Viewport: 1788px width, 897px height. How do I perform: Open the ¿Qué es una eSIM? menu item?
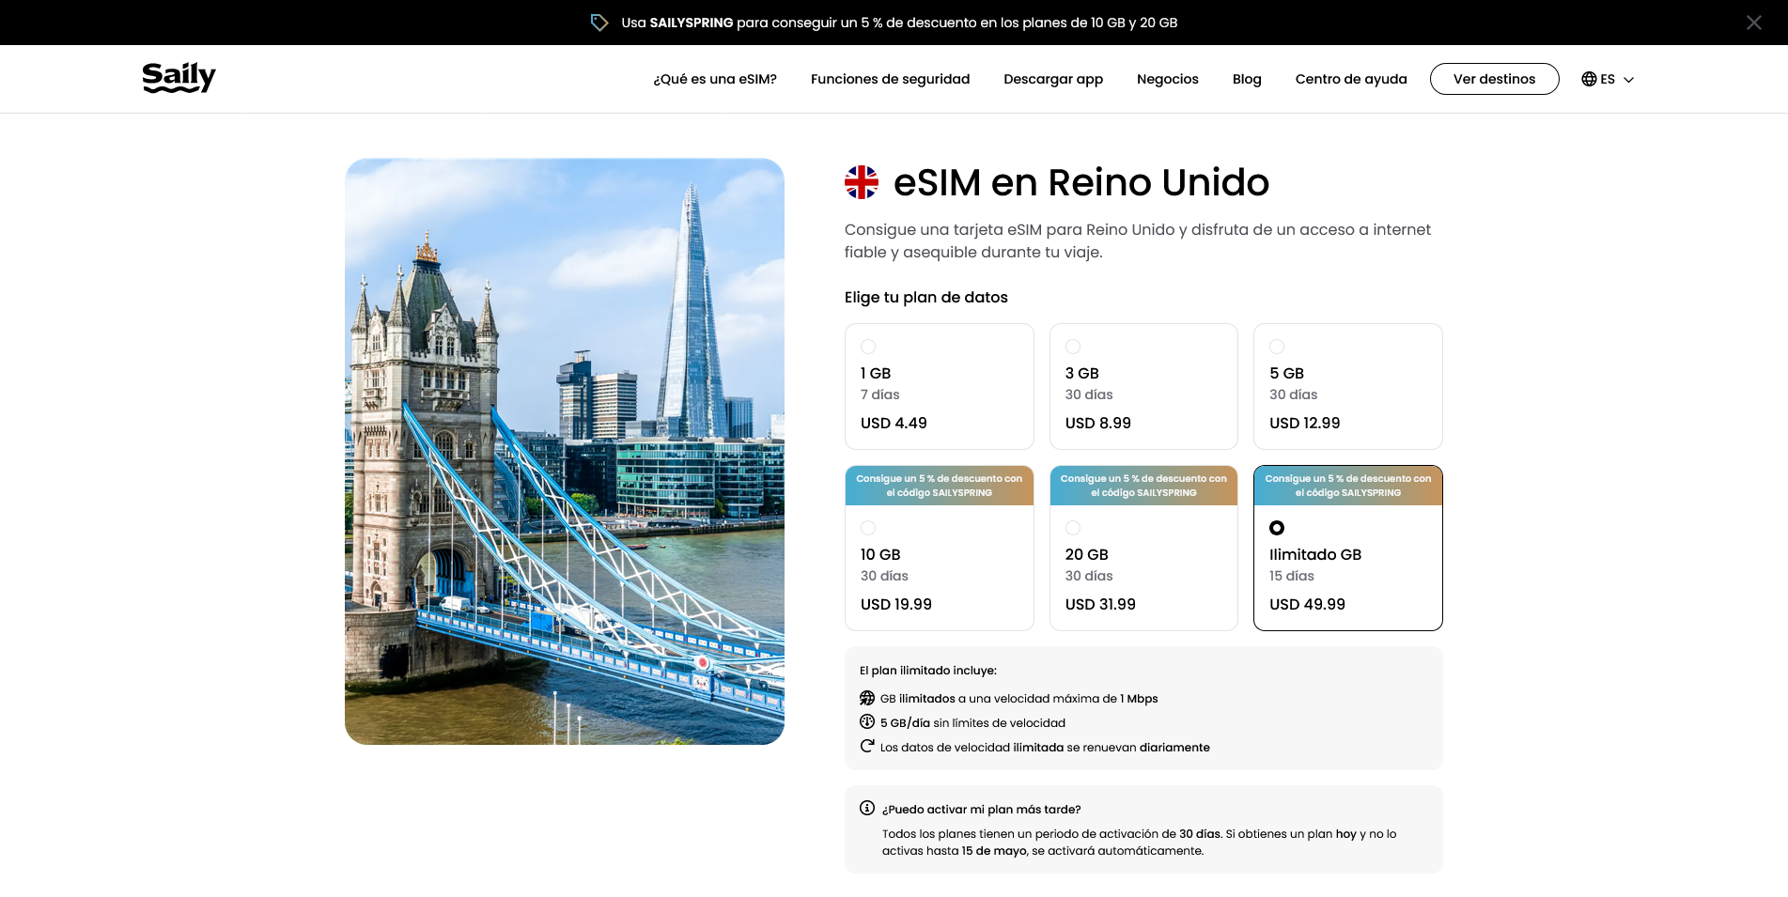pos(715,79)
